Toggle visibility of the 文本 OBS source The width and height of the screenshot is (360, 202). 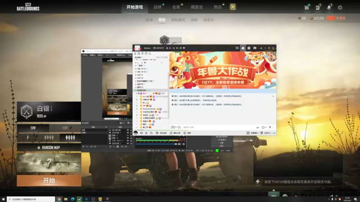[x=128, y=141]
